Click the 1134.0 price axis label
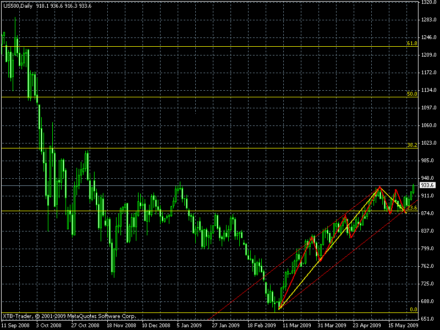The height and width of the screenshot is (330, 440). click(429, 90)
